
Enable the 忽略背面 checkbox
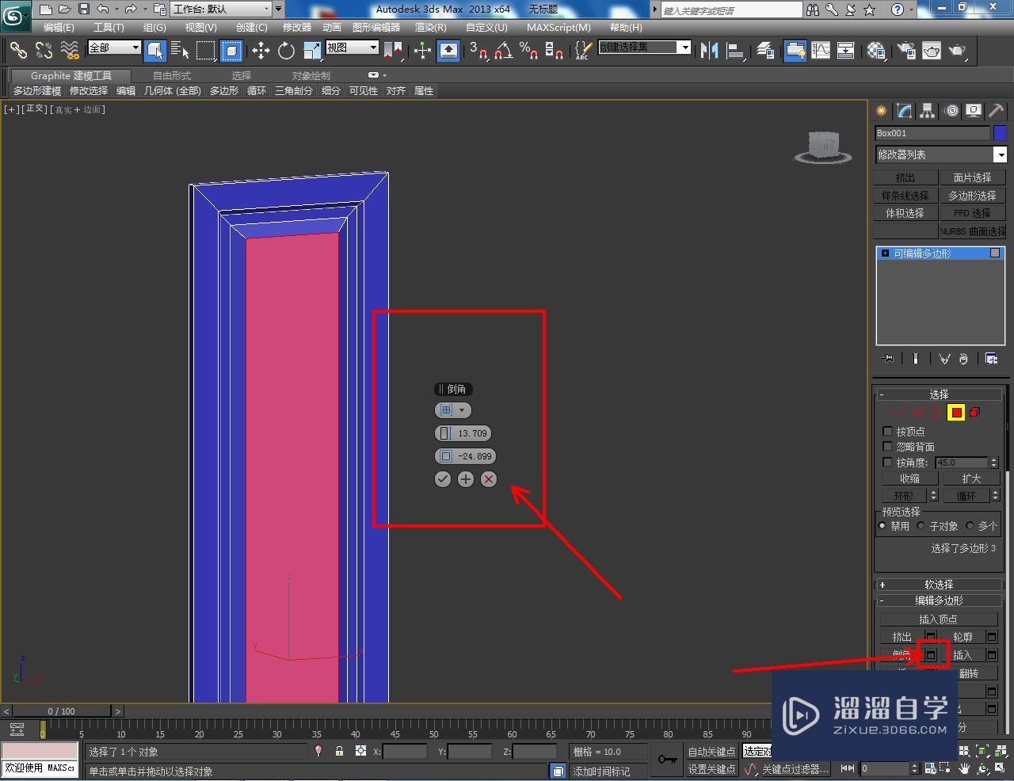click(x=887, y=447)
